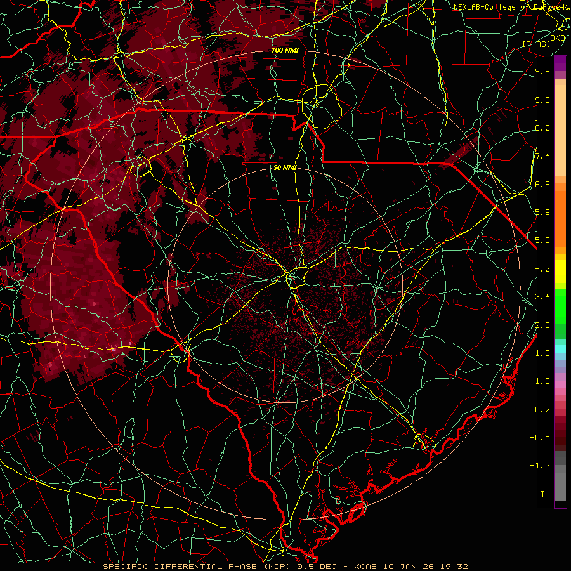The width and height of the screenshot is (571, 571).
Task: Click the 1.8 legend value
Action: [542, 353]
